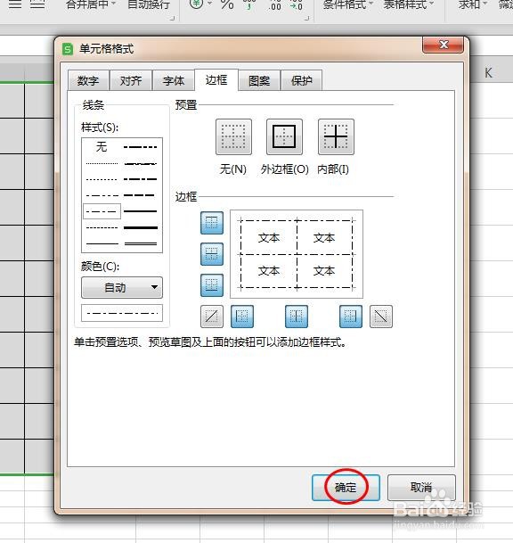
Task: Switch to the 保护 tab
Action: [302, 80]
